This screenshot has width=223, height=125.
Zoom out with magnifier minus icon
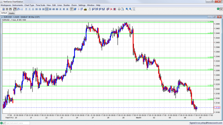(130, 9)
